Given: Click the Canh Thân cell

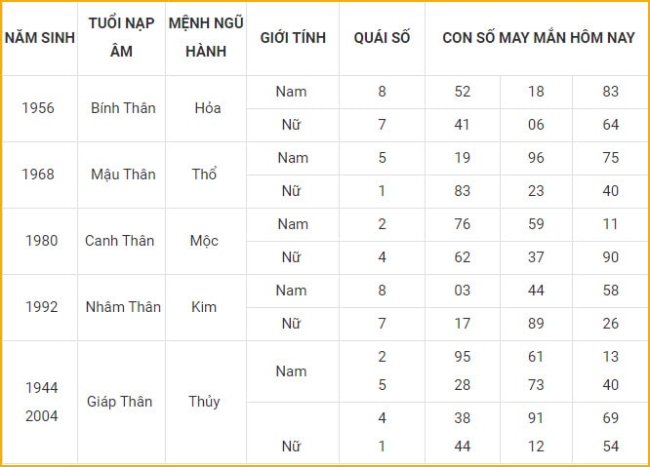Looking at the screenshot, I should 119,241.
